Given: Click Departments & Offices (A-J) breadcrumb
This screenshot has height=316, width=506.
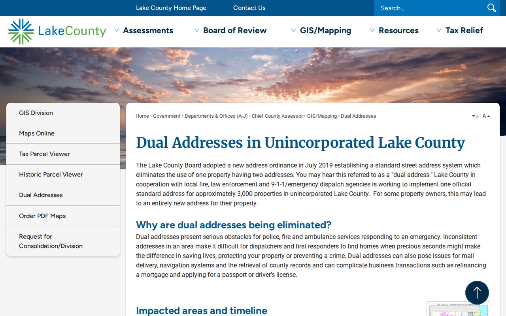Looking at the screenshot, I should click(x=216, y=116).
